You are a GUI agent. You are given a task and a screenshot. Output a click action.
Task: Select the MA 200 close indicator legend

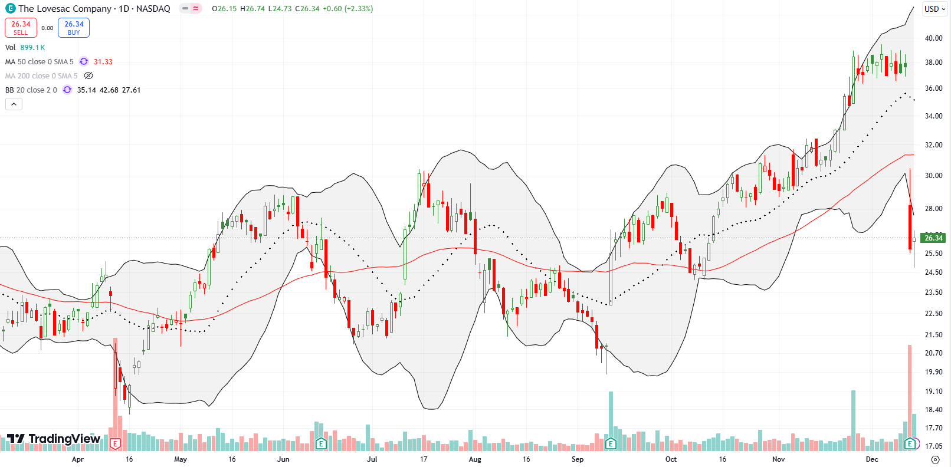41,75
